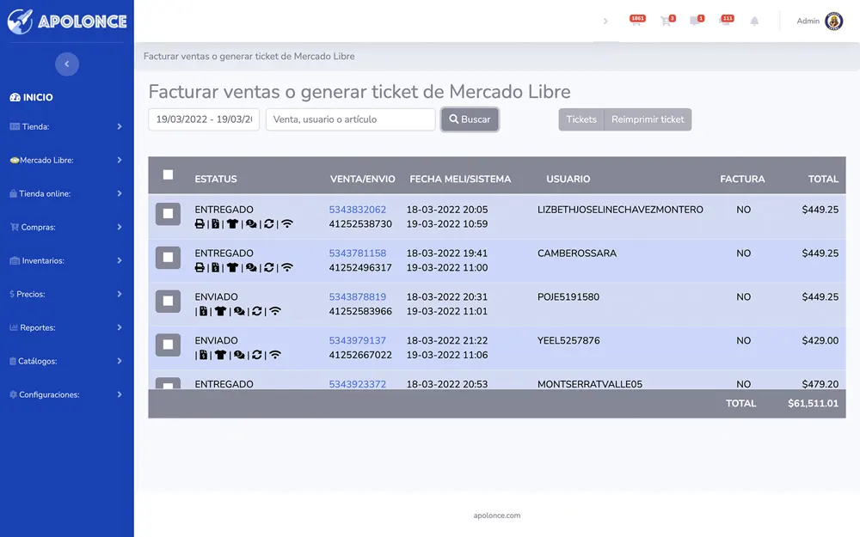Expand the Mercado Libre menu chevron

[x=120, y=160]
